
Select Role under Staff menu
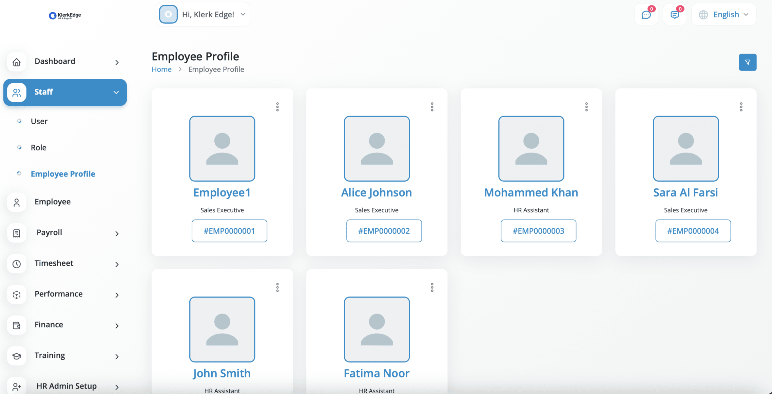click(38, 148)
